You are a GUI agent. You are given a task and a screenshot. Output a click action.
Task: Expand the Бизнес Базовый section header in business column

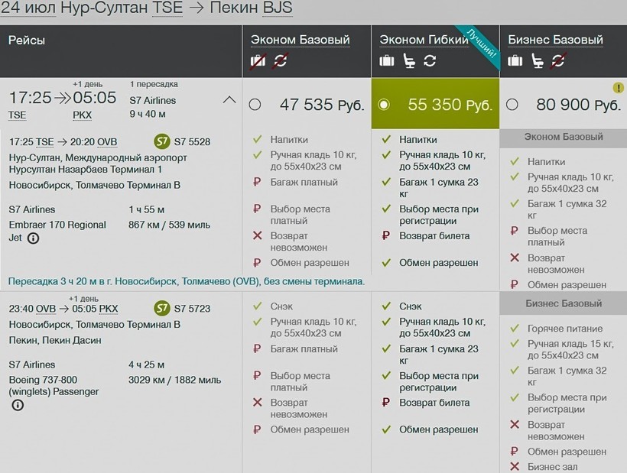click(x=563, y=303)
